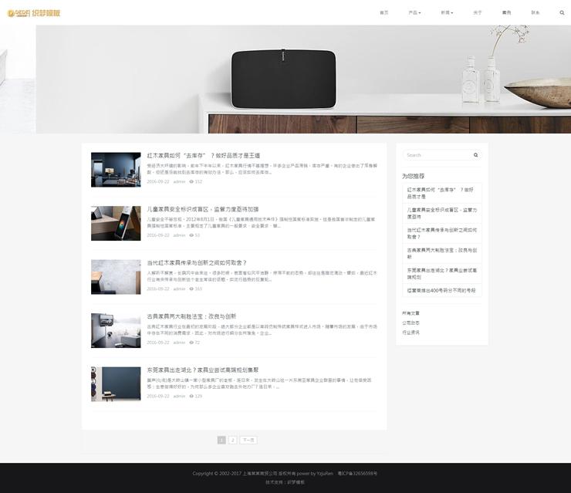Viewport: 571px width, 493px height.
Task: Click thumbnail of the 东莞家具出走湖北 article
Action: pos(116,384)
